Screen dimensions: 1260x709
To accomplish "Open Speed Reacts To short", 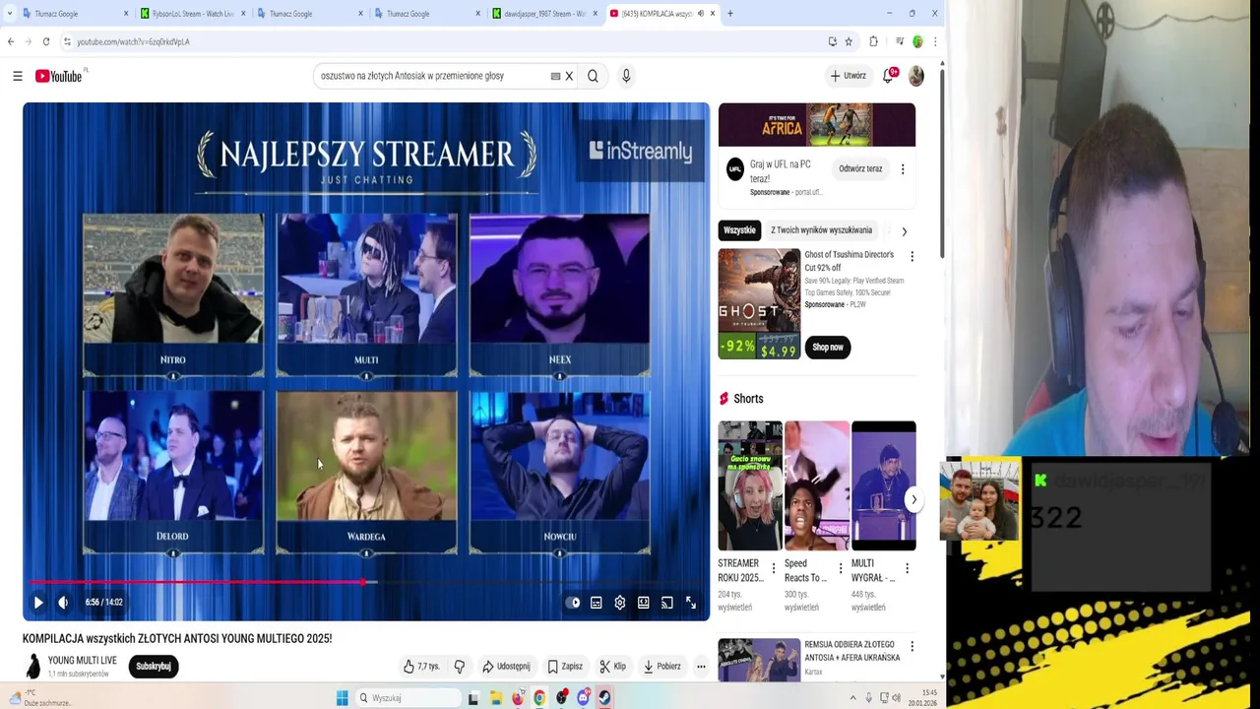I will 817,485.
